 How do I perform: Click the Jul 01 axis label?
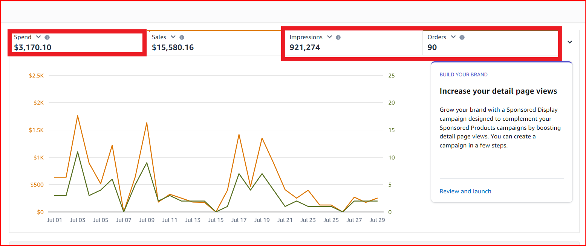pyautogui.click(x=55, y=220)
